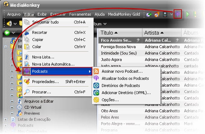
Task: Select the song Intimidade (Sou Seu)
Action: 119,53
